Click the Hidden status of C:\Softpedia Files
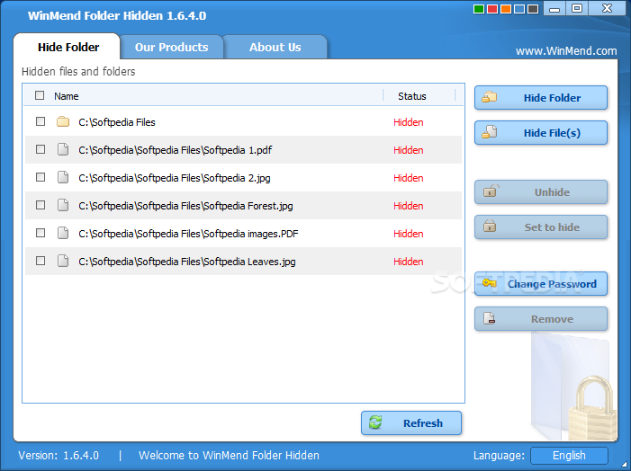This screenshot has height=471, width=631. coord(409,122)
